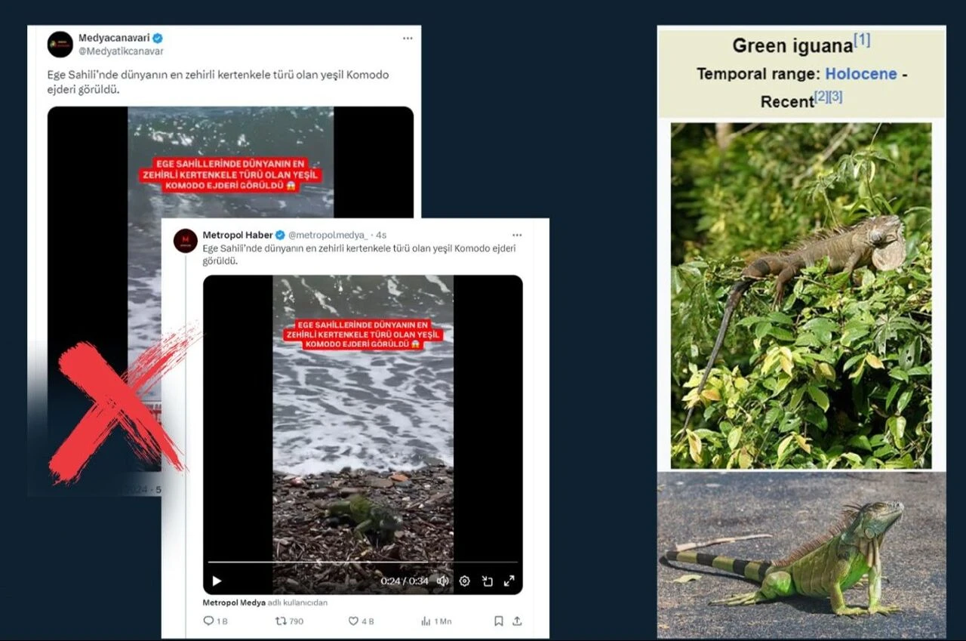Mute the video volume icon

coord(443,581)
